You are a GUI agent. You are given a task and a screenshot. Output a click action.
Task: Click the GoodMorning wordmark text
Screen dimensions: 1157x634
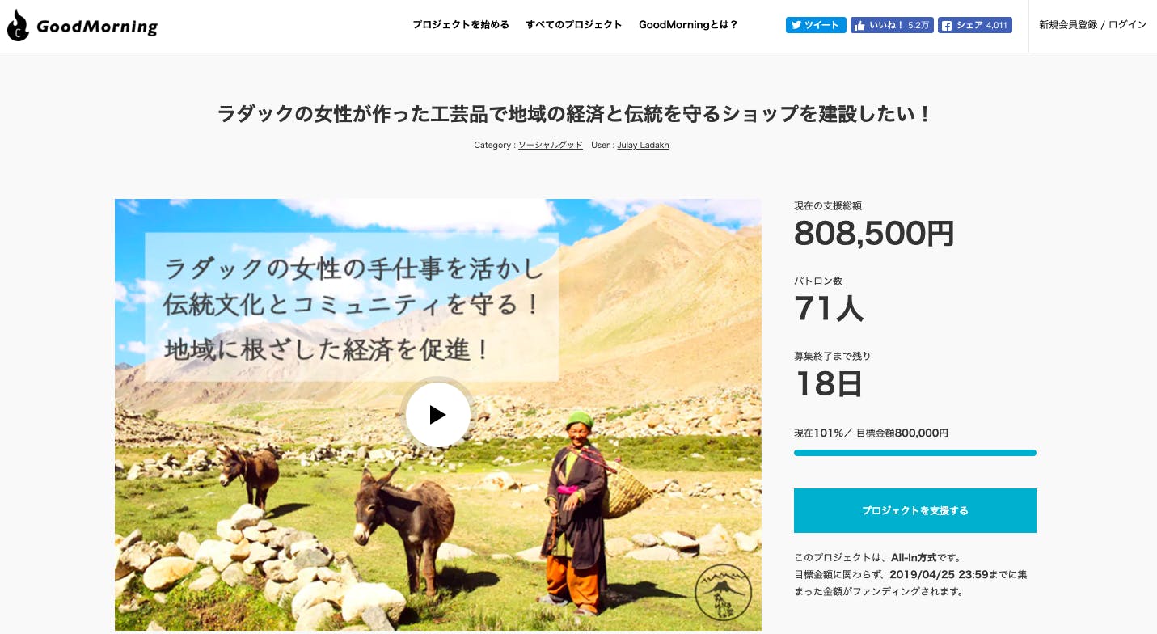pos(97,27)
